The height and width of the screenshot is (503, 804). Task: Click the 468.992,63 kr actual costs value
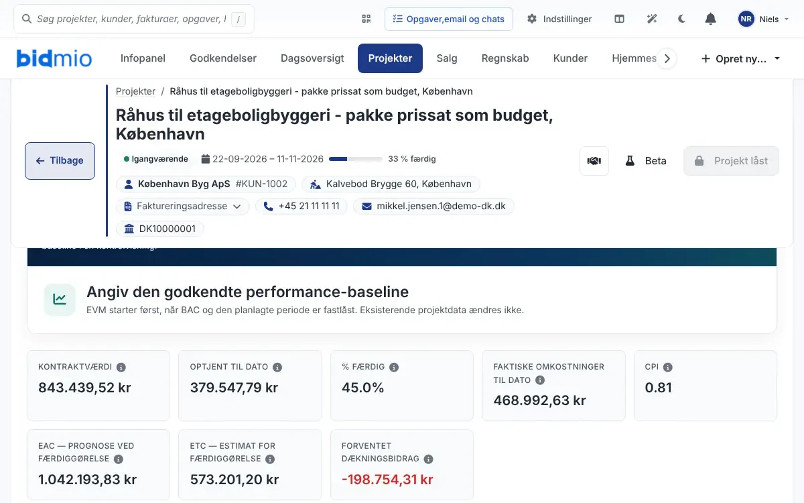pos(539,400)
